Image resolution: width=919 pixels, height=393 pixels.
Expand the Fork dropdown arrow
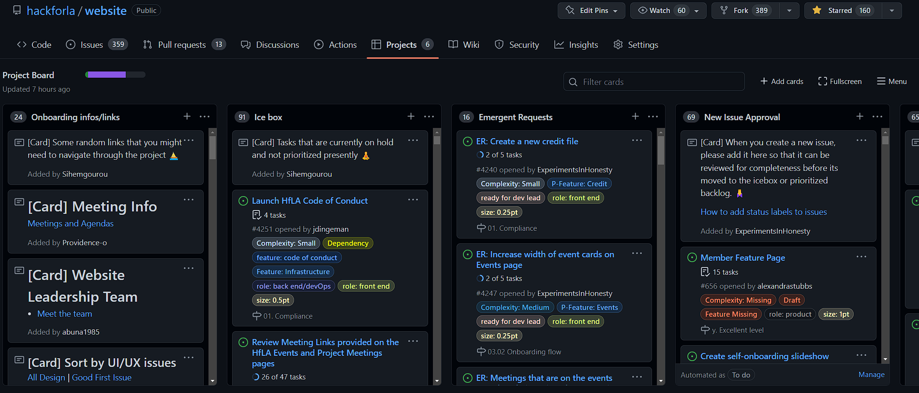(789, 11)
